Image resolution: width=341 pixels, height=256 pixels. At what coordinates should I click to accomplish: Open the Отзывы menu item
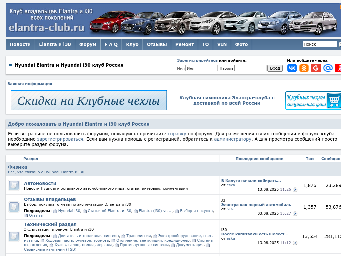tap(157, 44)
